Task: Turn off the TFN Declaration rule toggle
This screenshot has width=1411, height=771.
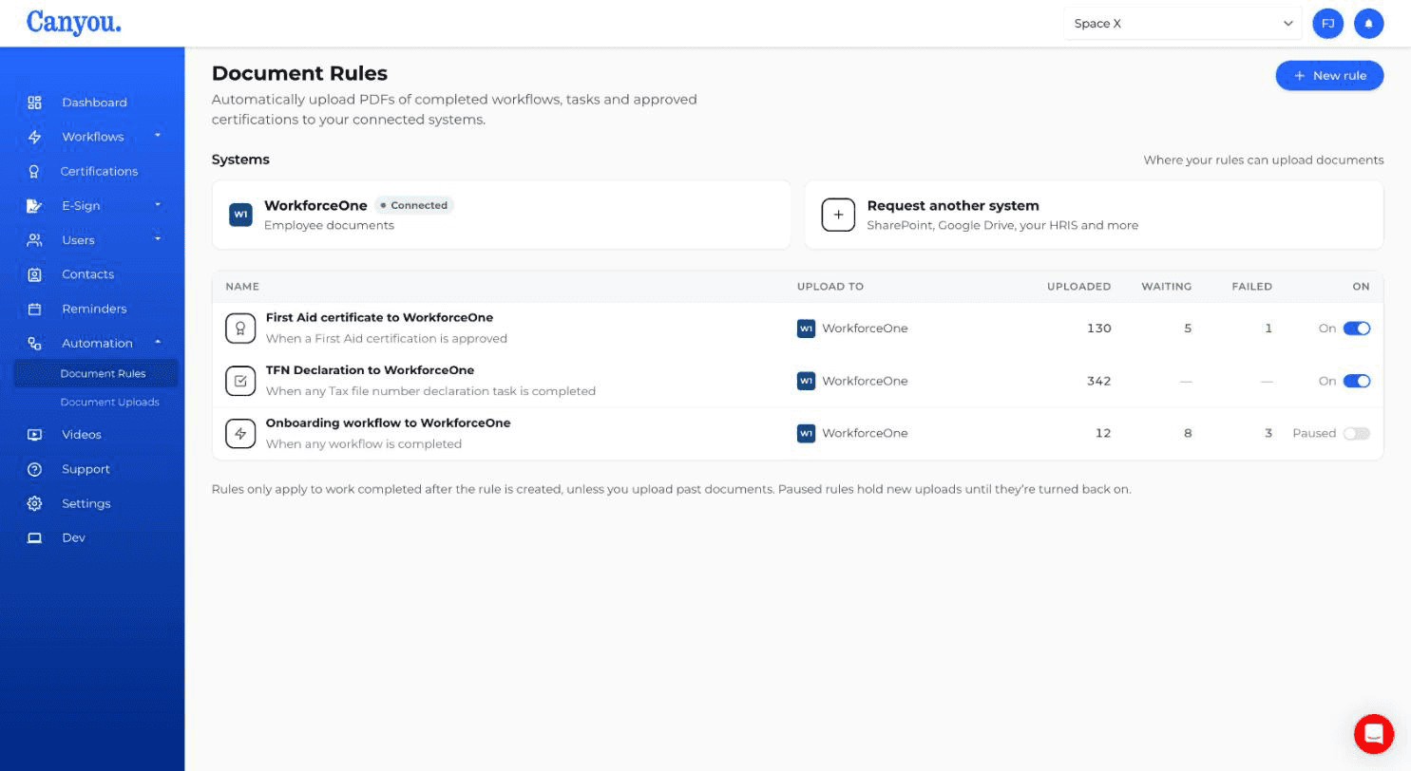Action: (x=1357, y=381)
